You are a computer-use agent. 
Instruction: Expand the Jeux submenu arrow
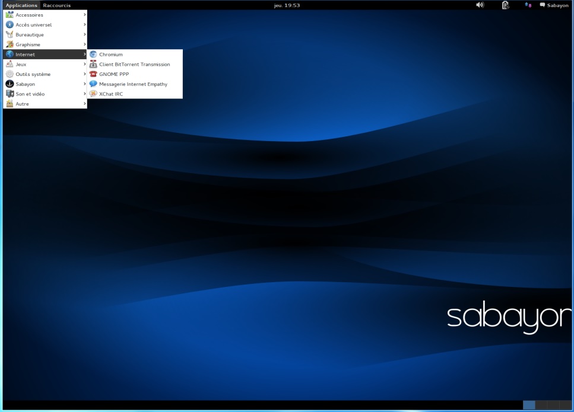click(x=84, y=64)
